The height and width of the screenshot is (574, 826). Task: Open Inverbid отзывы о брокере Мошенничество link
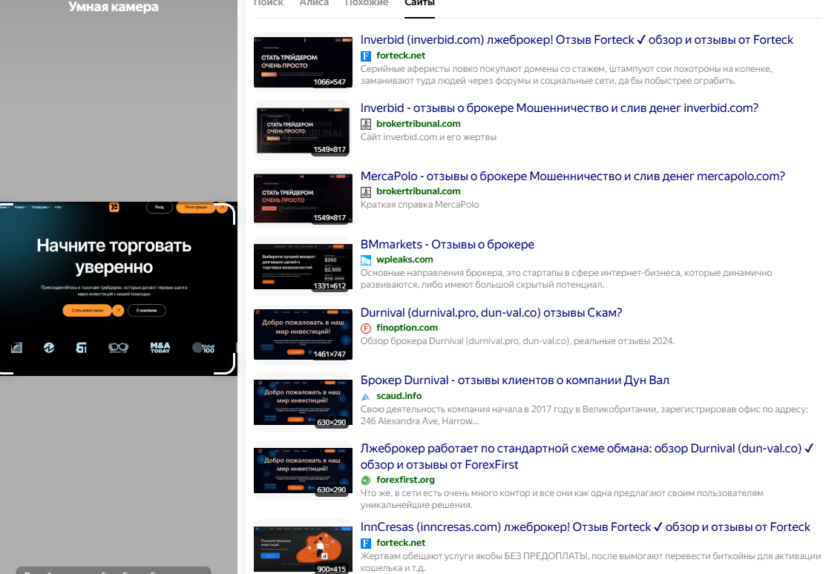pyautogui.click(x=560, y=108)
